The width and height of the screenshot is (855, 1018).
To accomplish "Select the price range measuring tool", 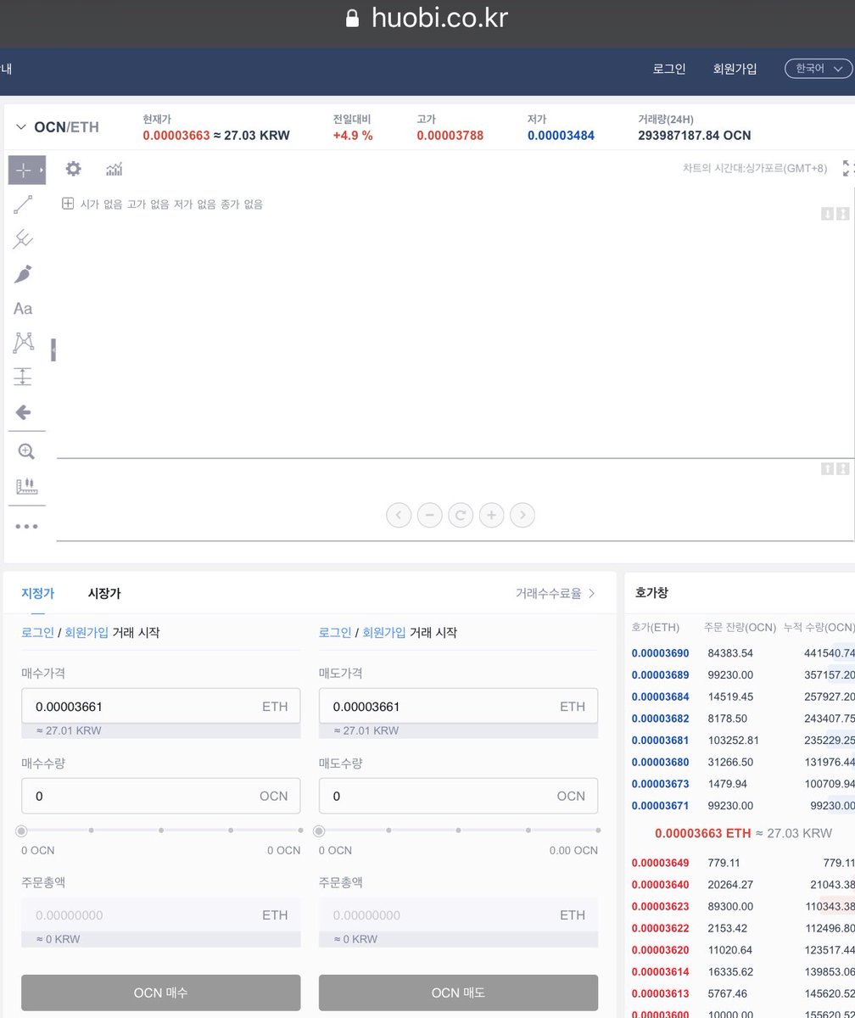I will (x=23, y=377).
